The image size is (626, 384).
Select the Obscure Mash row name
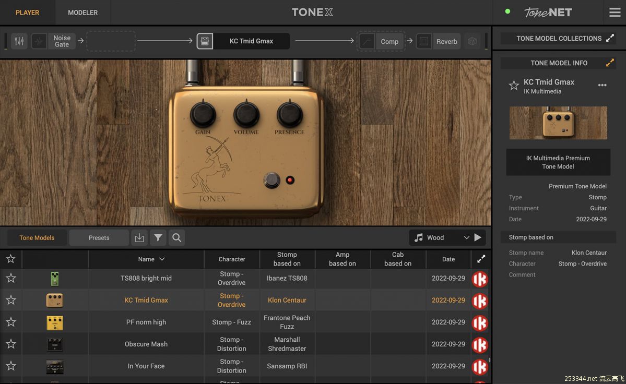click(x=146, y=344)
